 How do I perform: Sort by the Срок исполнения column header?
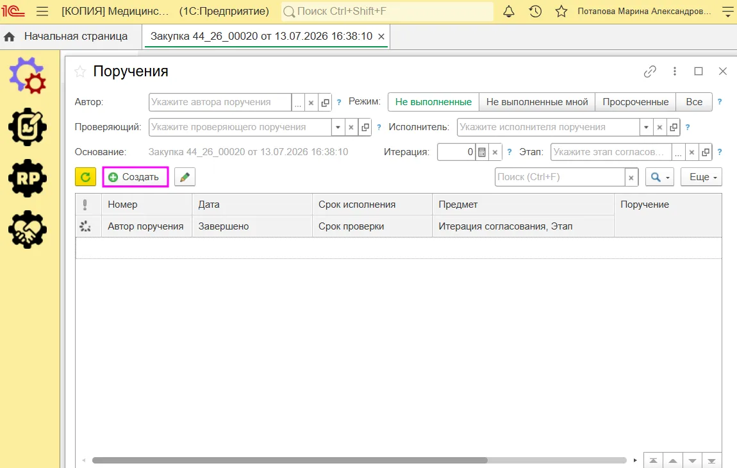point(372,205)
